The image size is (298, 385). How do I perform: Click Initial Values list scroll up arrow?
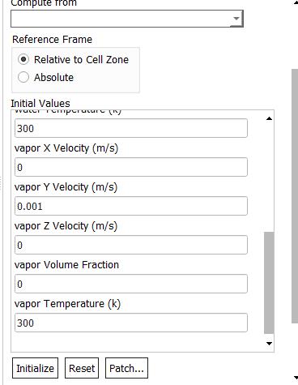pyautogui.click(x=269, y=118)
